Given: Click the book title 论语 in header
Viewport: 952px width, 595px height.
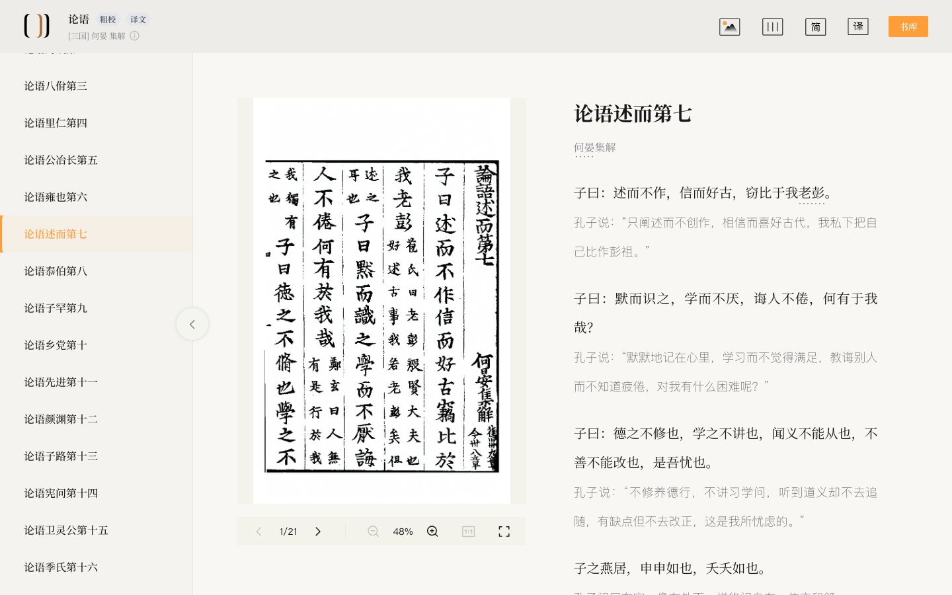Looking at the screenshot, I should point(79,19).
